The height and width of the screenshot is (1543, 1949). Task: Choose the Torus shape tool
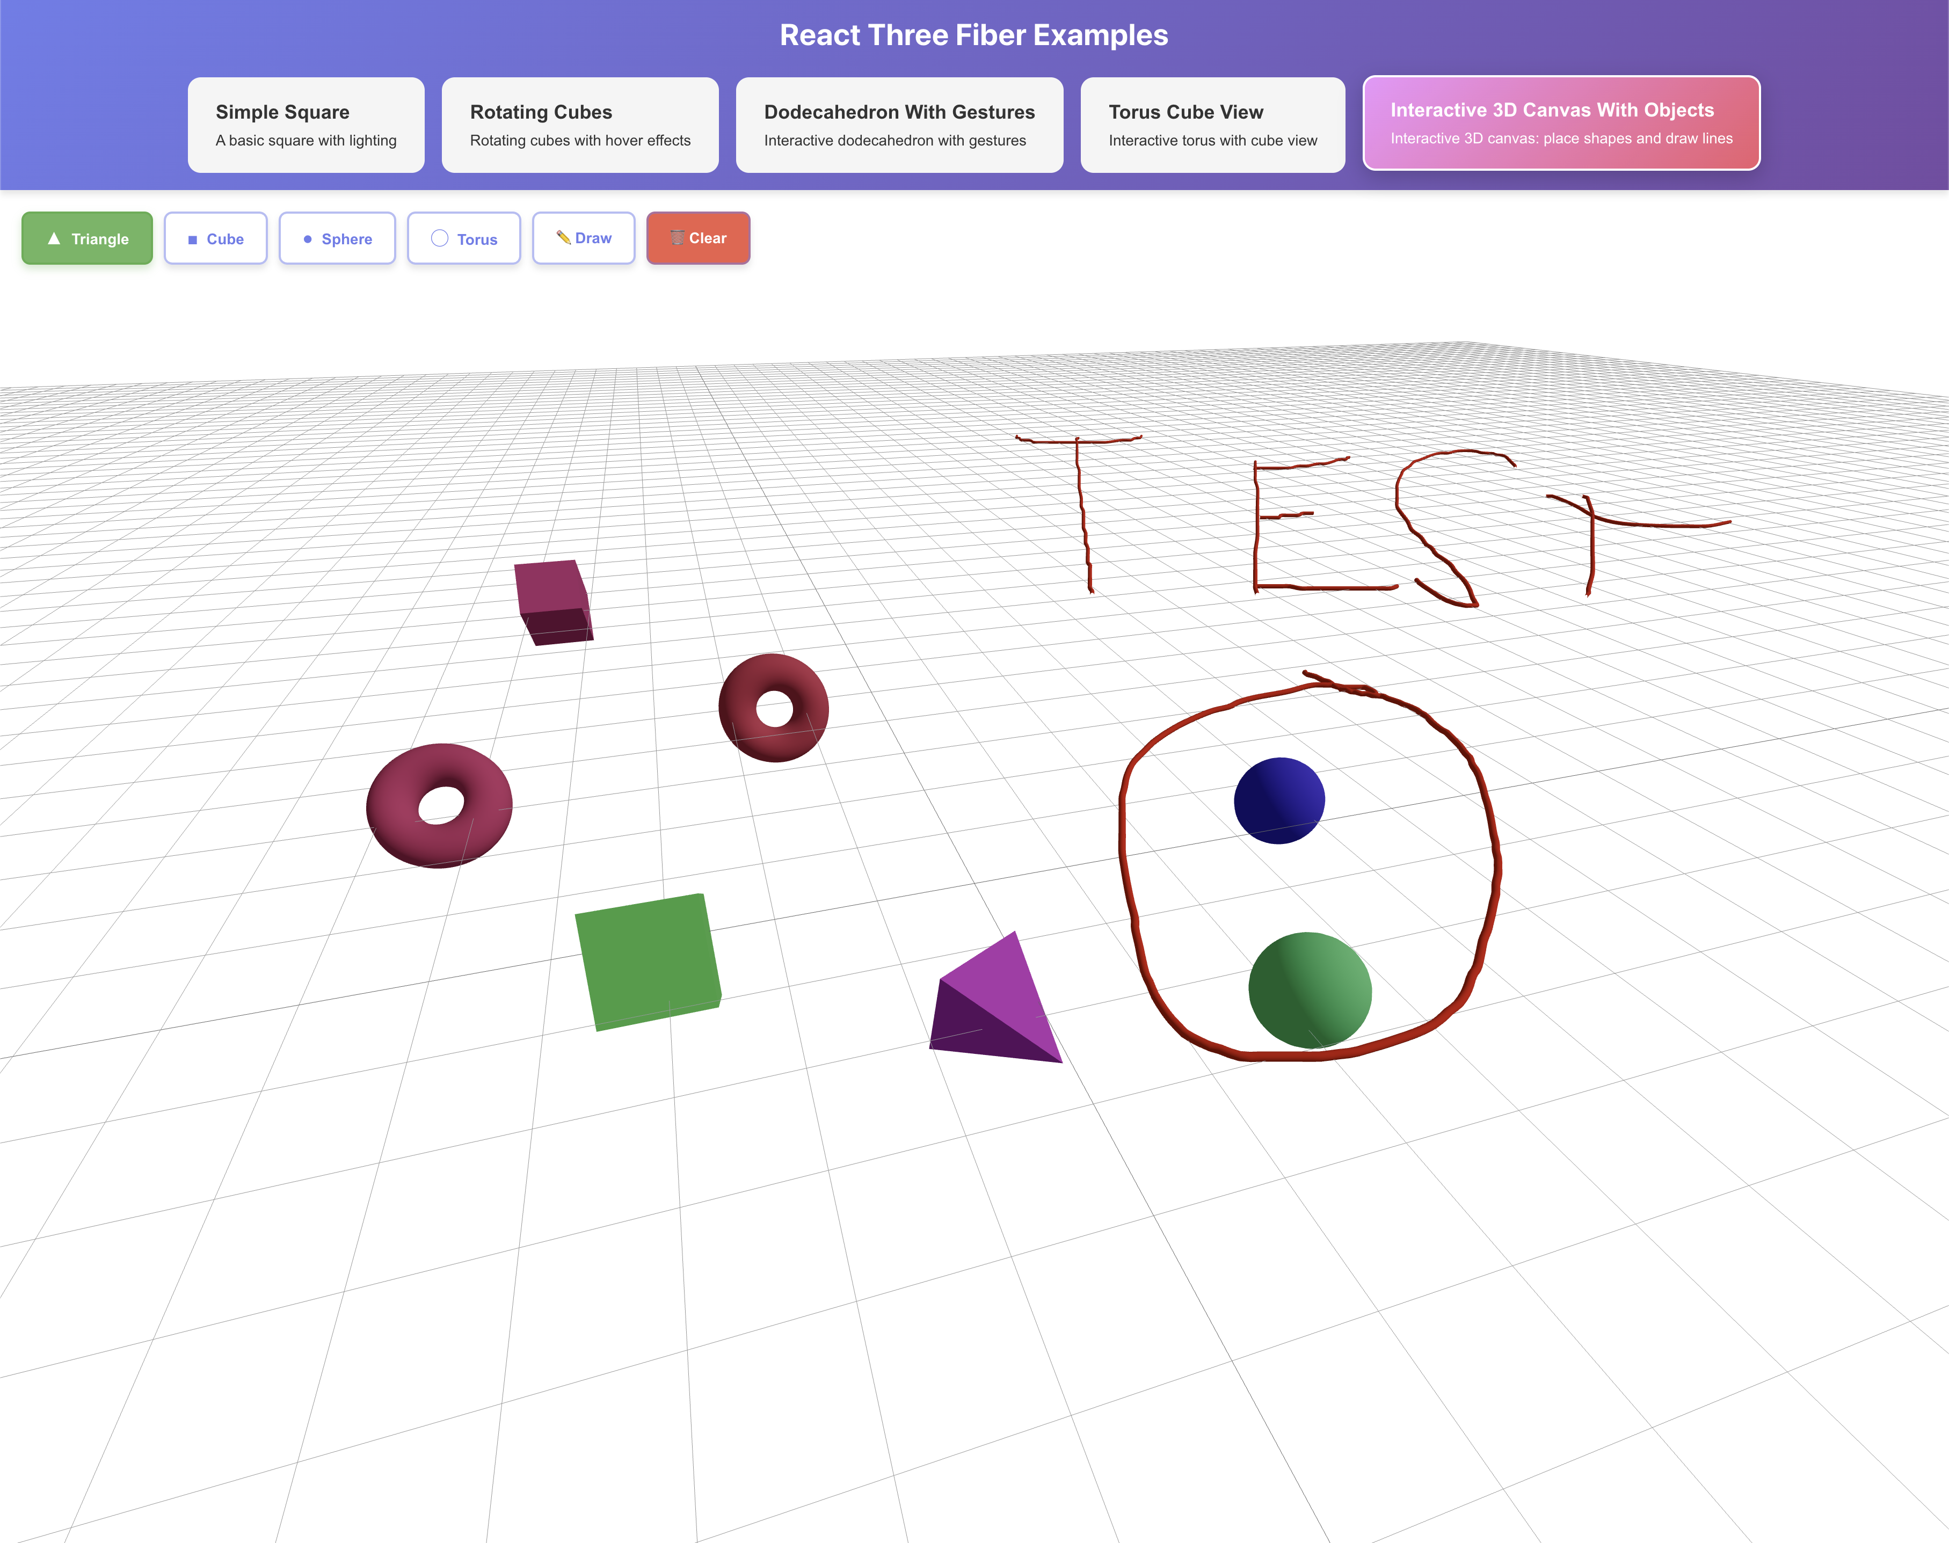coord(463,238)
